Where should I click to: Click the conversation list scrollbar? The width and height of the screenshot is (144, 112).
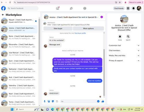[39, 39]
